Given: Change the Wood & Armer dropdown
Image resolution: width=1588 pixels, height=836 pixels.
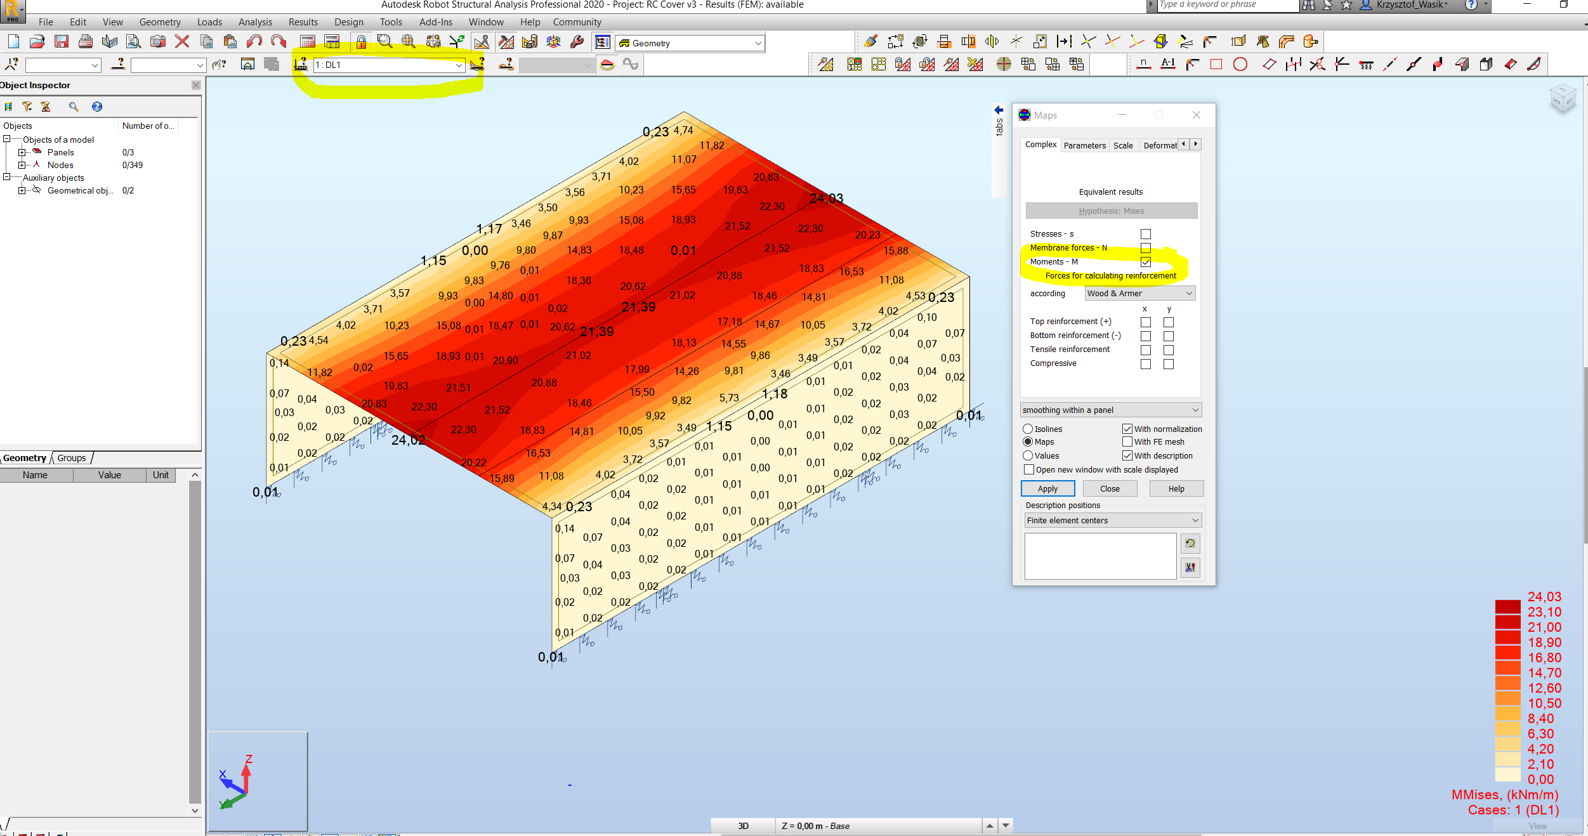Looking at the screenshot, I should coord(1138,293).
